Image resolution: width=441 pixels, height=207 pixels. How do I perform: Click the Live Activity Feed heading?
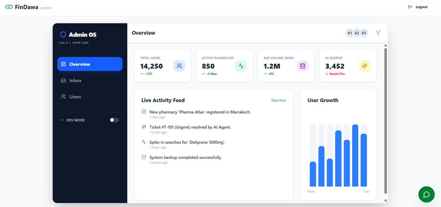(163, 100)
